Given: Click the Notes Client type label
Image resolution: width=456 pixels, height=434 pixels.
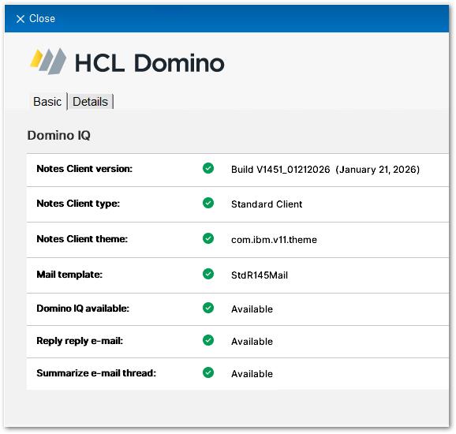Looking at the screenshot, I should tap(78, 204).
